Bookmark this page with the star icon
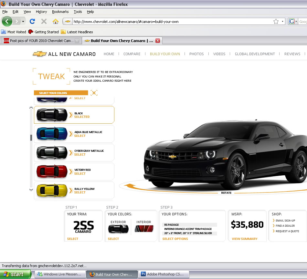Image resolution: width=307 pixels, height=279 pixels. (x=276, y=21)
